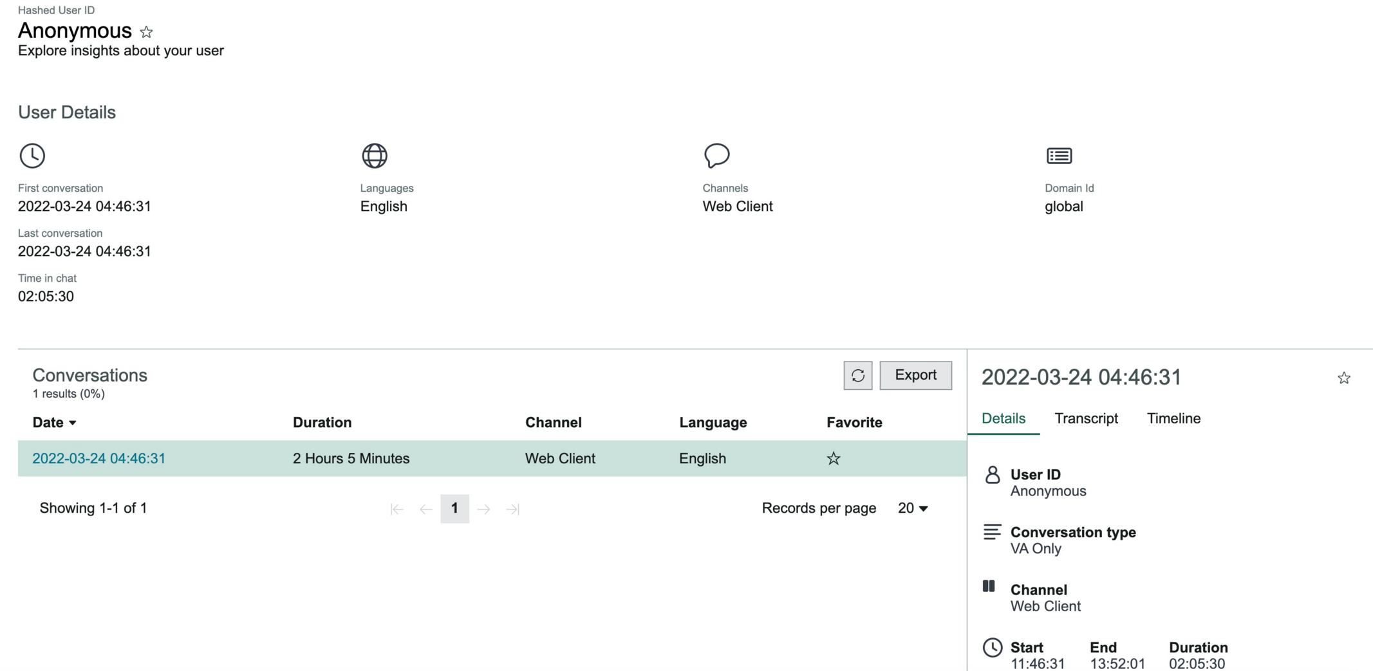Export the conversations
The height and width of the screenshot is (671, 1373).
(915, 376)
